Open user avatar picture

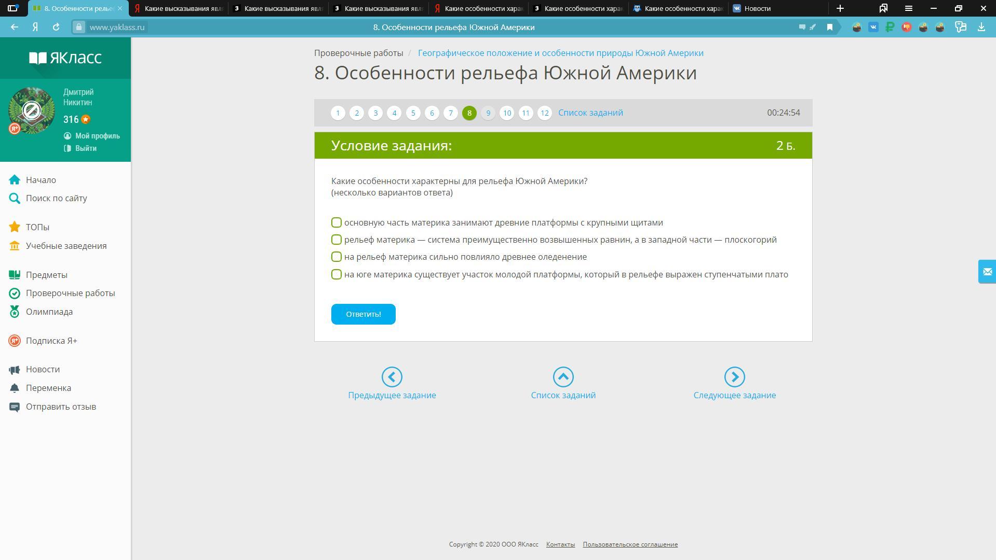click(32, 110)
